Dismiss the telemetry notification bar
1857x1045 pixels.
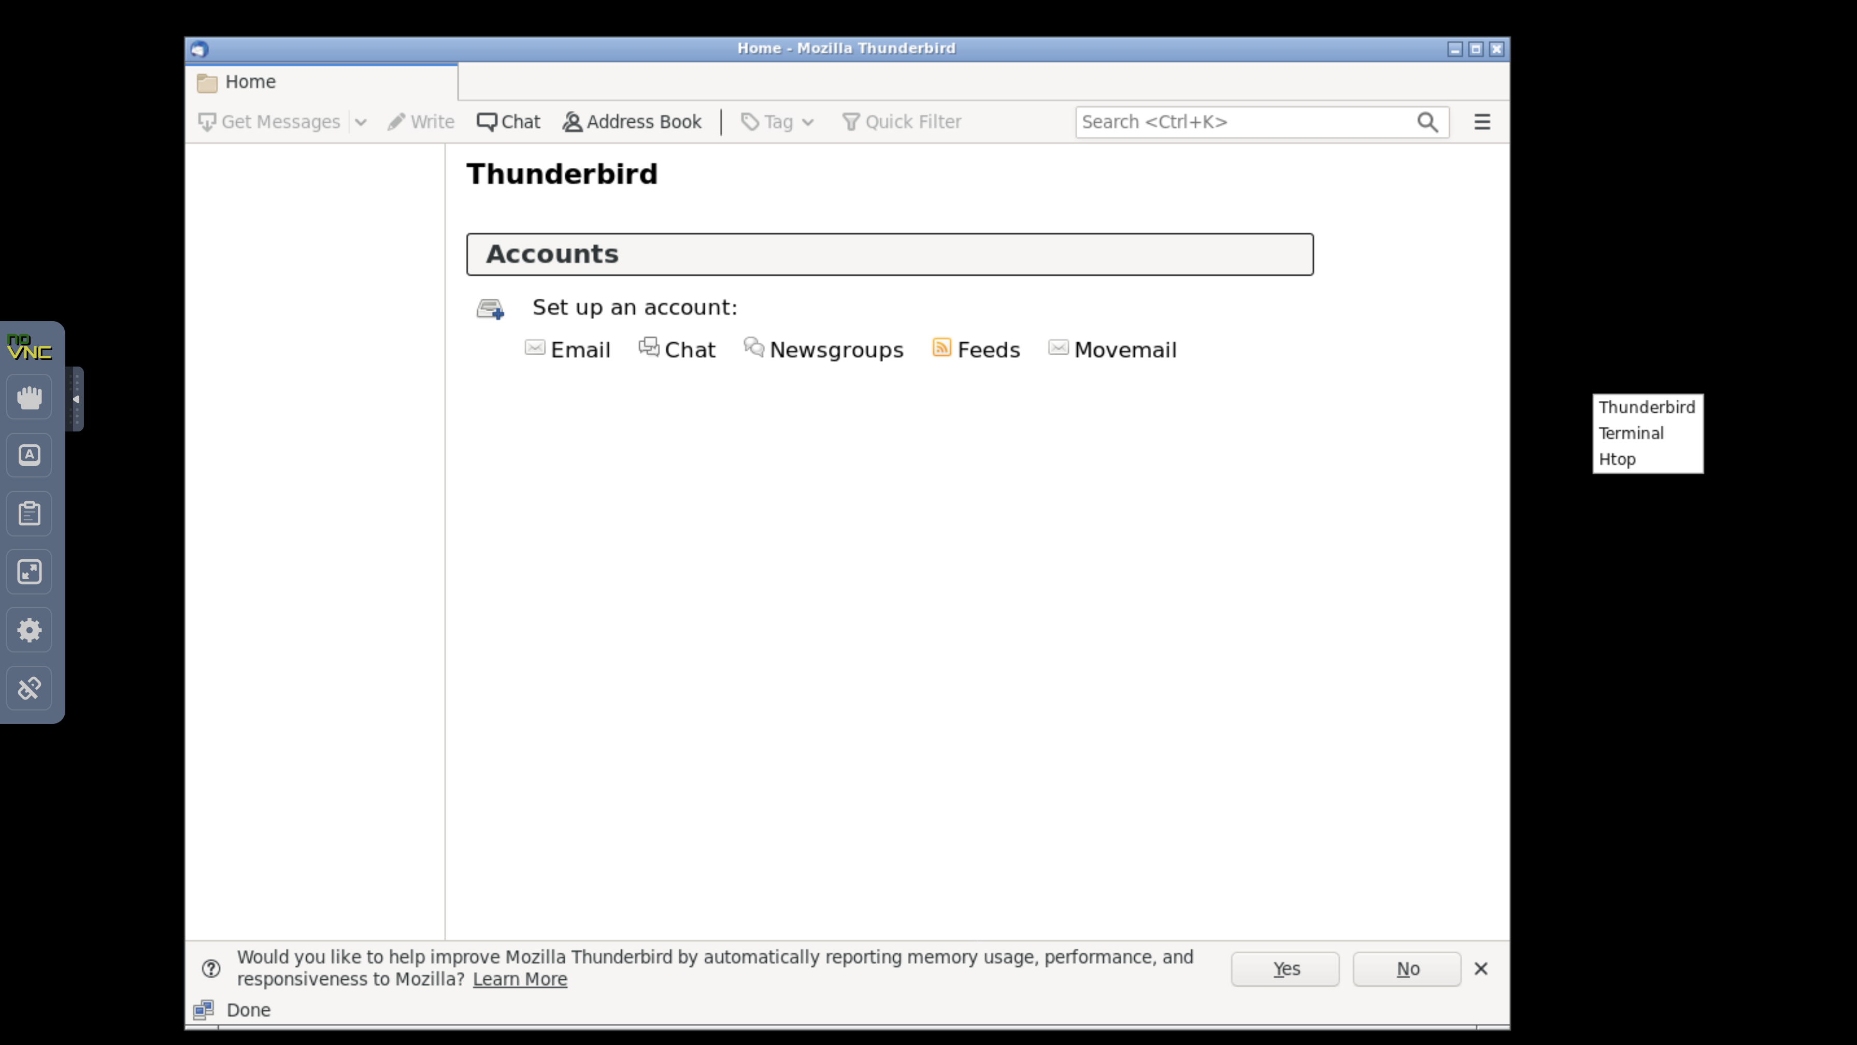[x=1481, y=968]
